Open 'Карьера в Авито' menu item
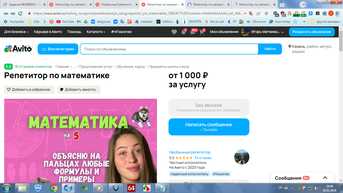343x193 pixels. coord(48,32)
